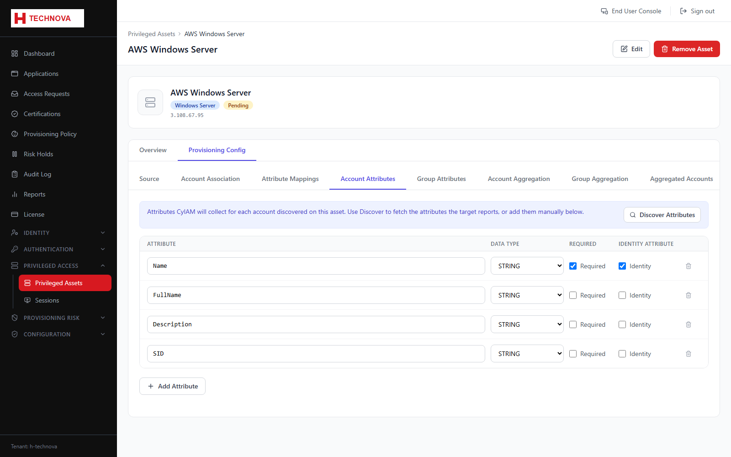
Task: Go to the Attribute Mappings sub-tab
Action: (x=290, y=179)
